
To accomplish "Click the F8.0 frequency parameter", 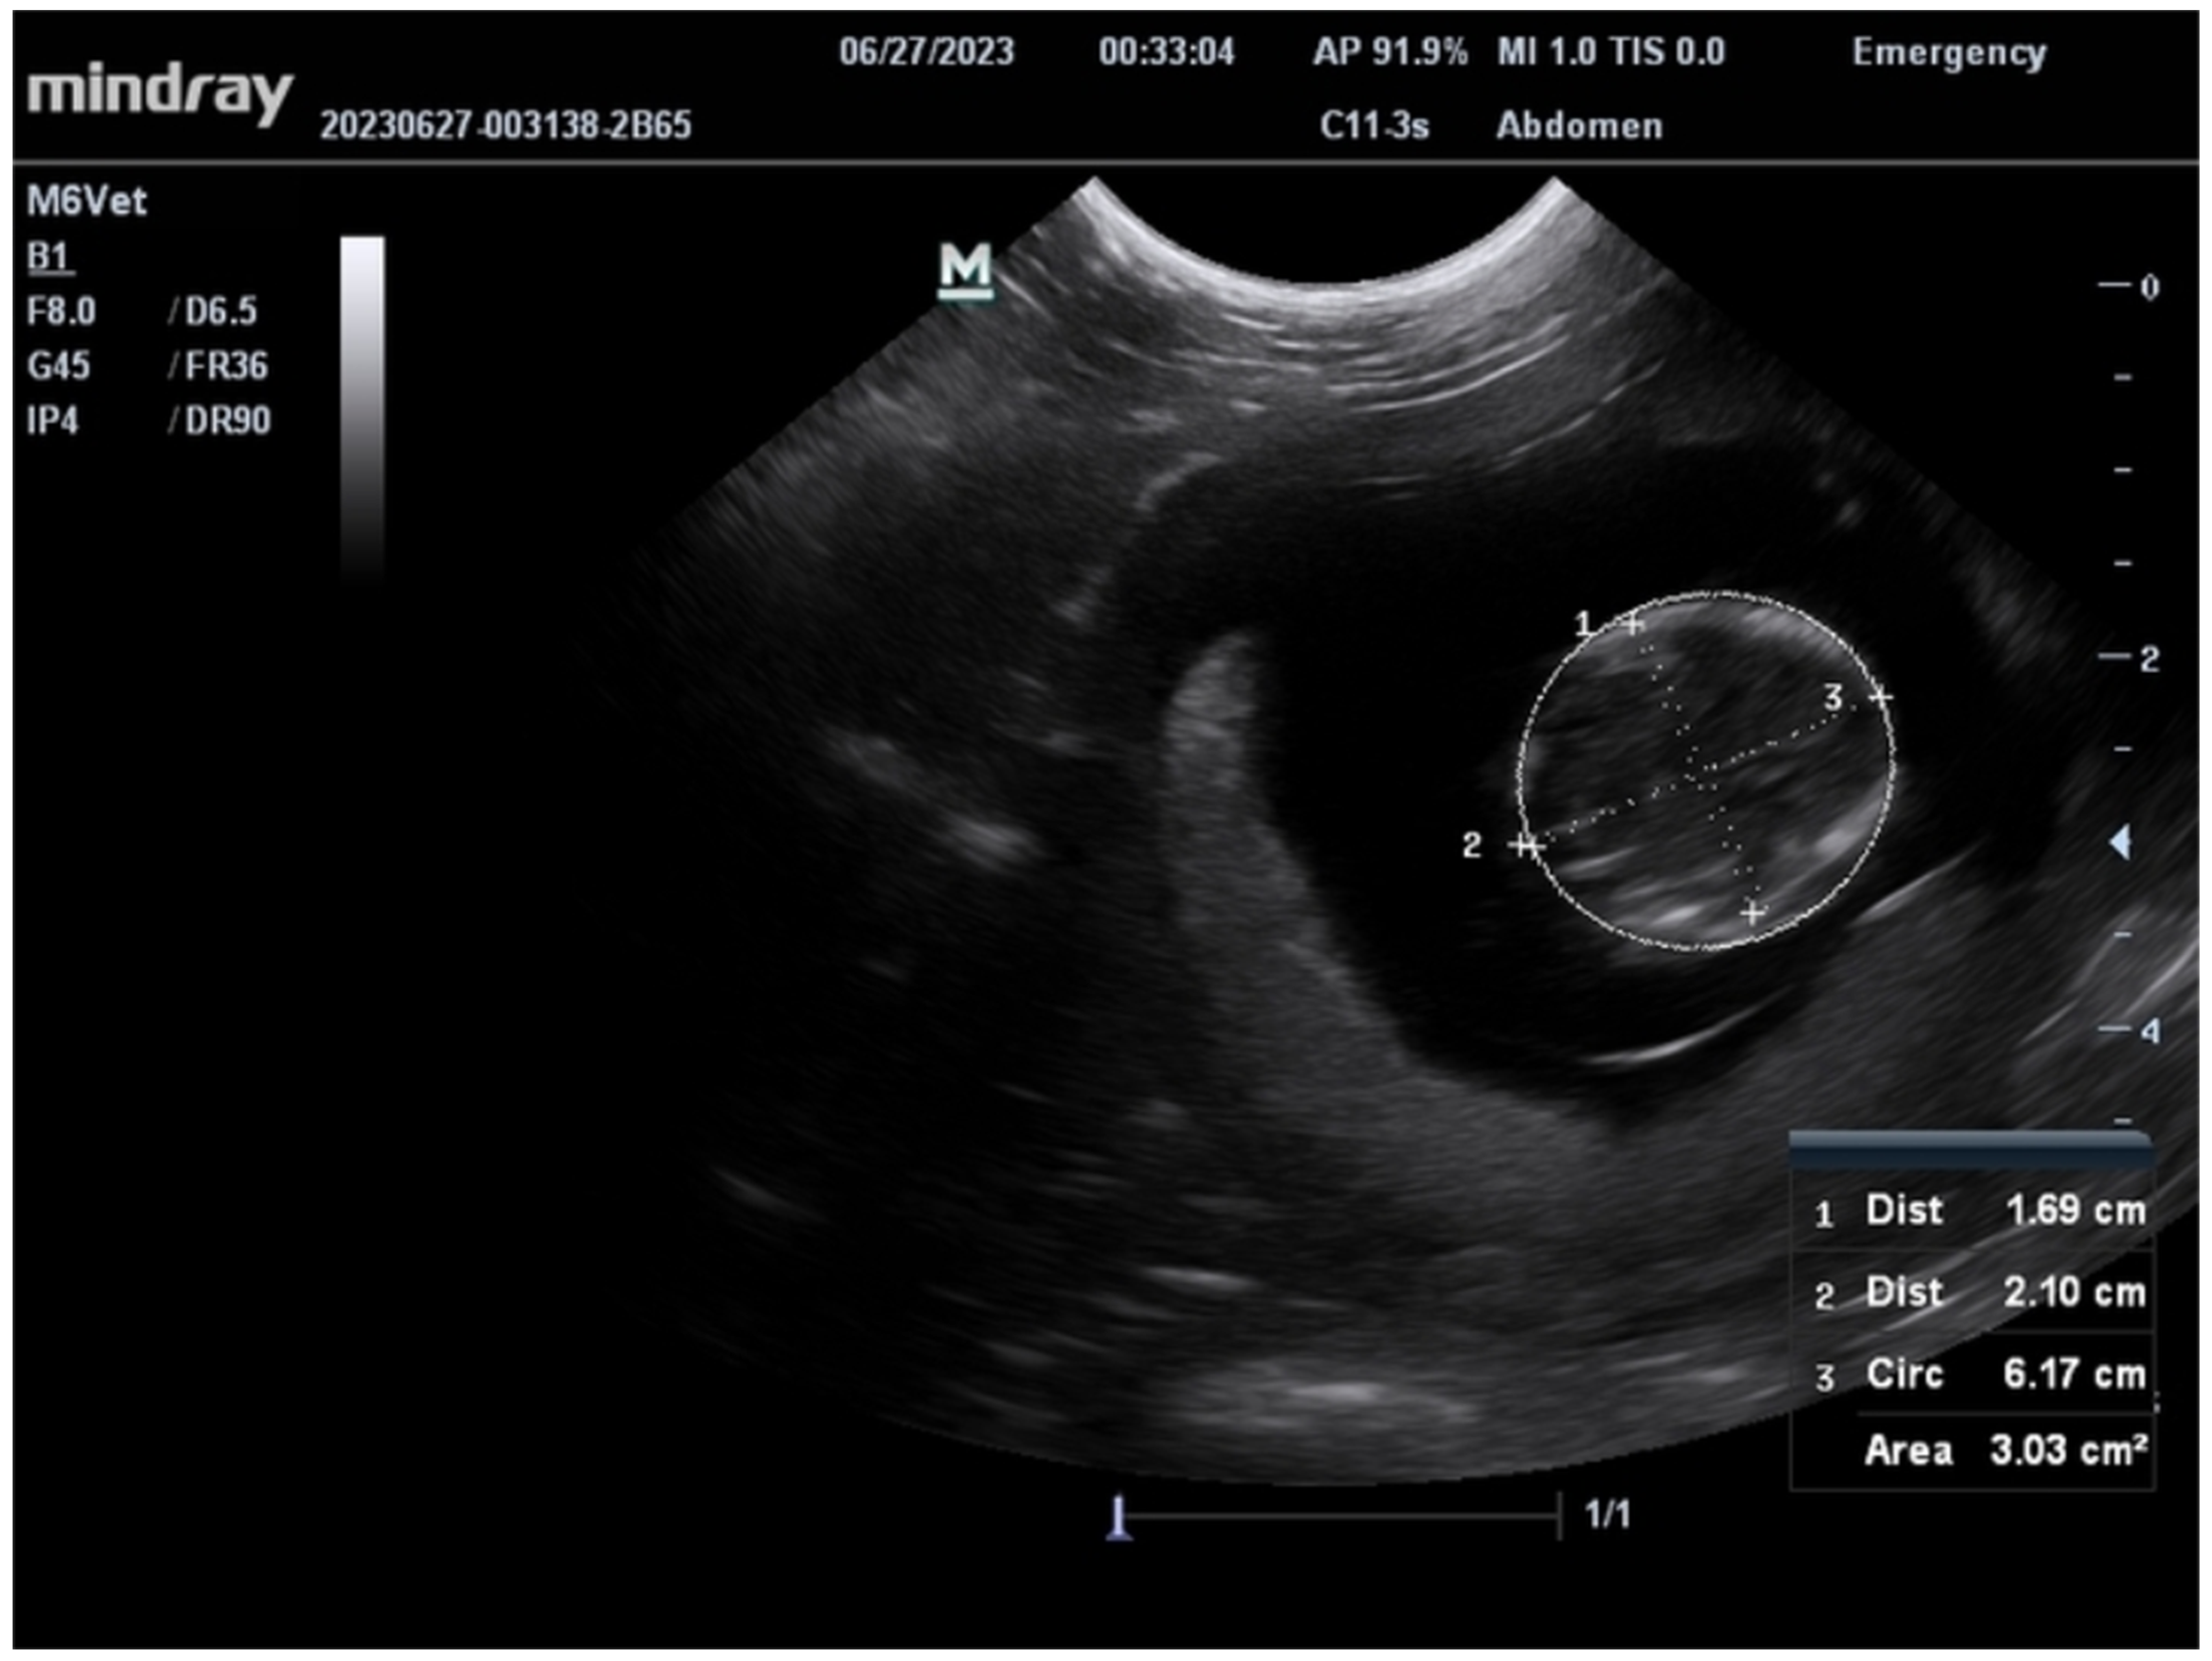I will (61, 312).
